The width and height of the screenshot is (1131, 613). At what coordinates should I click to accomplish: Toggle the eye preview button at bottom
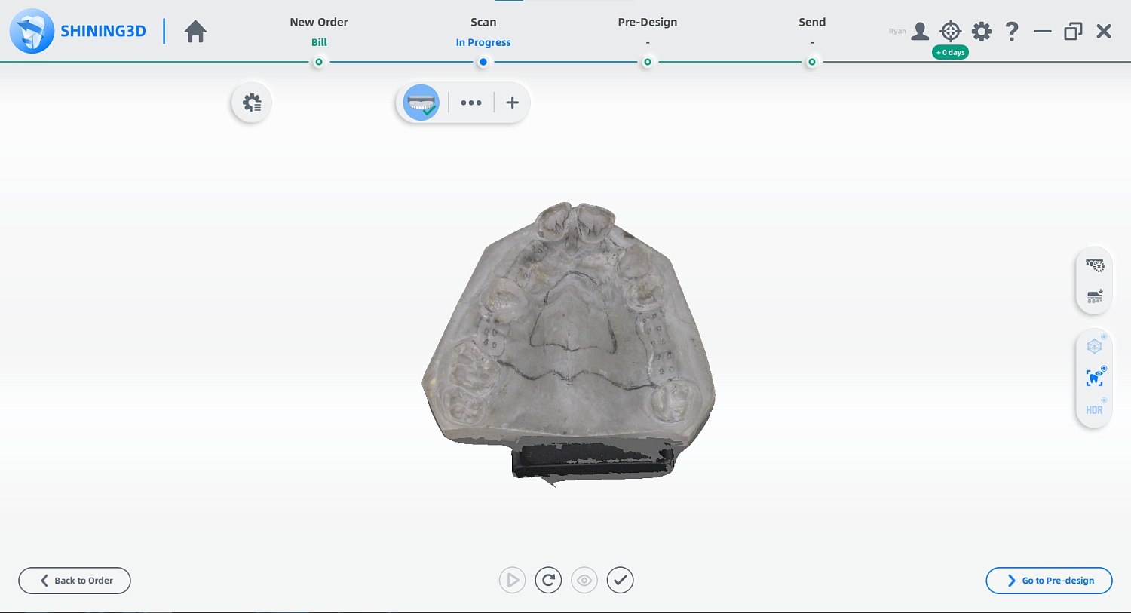[x=584, y=581]
